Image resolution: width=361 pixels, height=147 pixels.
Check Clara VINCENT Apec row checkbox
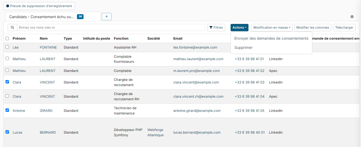(7, 96)
